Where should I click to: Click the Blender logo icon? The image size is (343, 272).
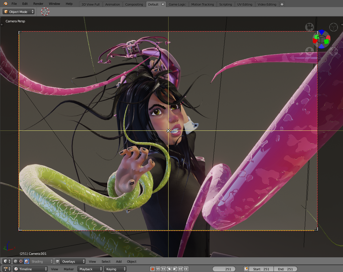5,4
